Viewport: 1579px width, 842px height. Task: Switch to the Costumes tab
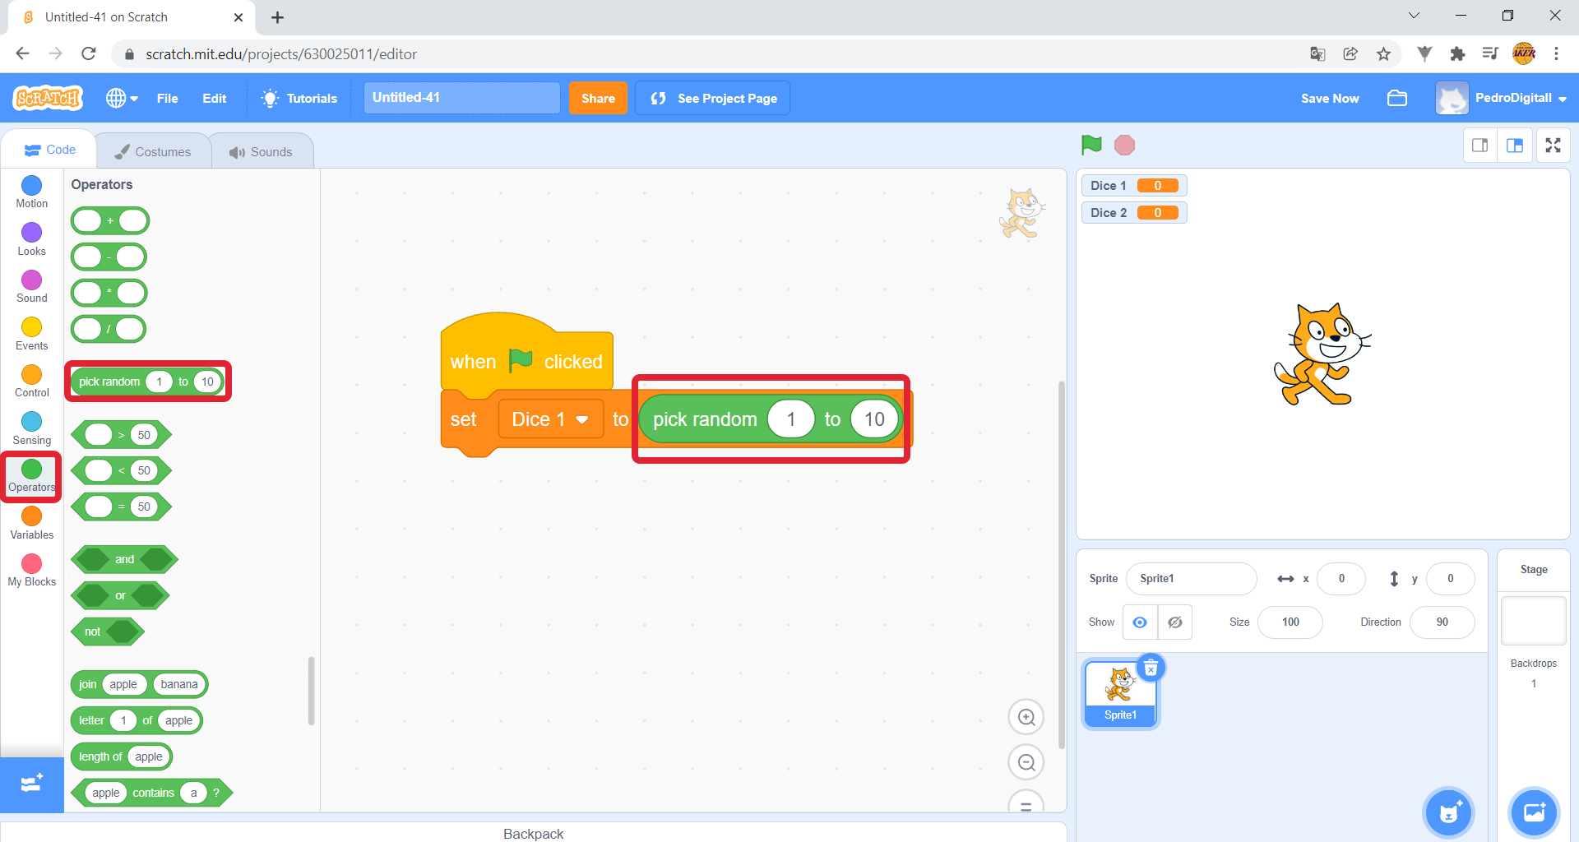click(153, 151)
